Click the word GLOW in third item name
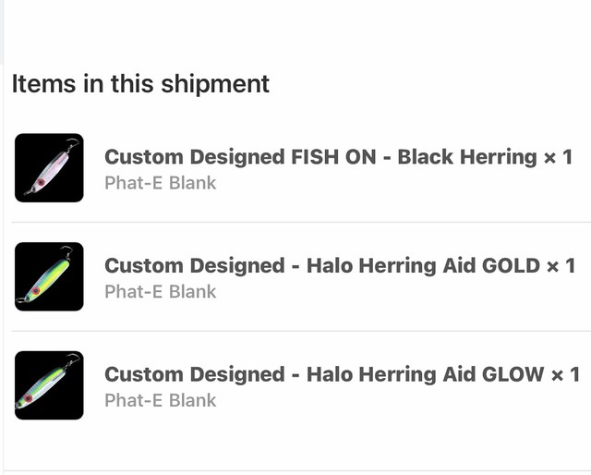 pyautogui.click(x=513, y=374)
